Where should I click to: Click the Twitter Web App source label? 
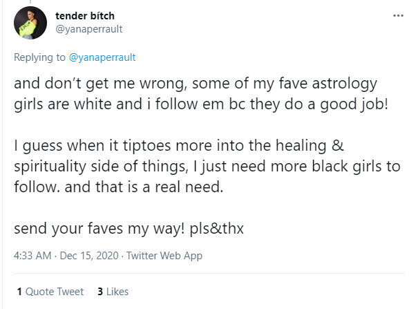click(162, 255)
